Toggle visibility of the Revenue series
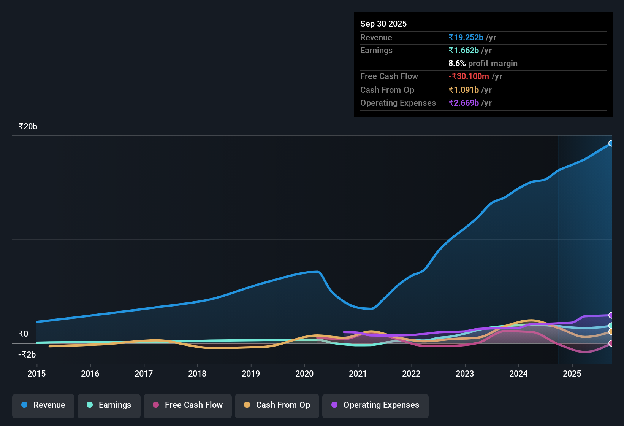 [x=43, y=405]
